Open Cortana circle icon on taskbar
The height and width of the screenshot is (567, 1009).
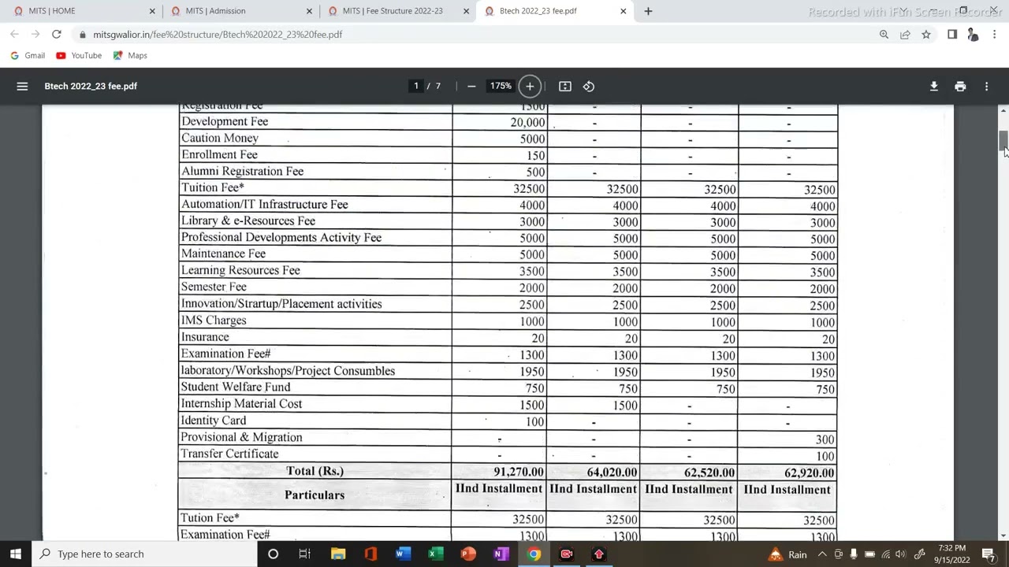pos(273,554)
